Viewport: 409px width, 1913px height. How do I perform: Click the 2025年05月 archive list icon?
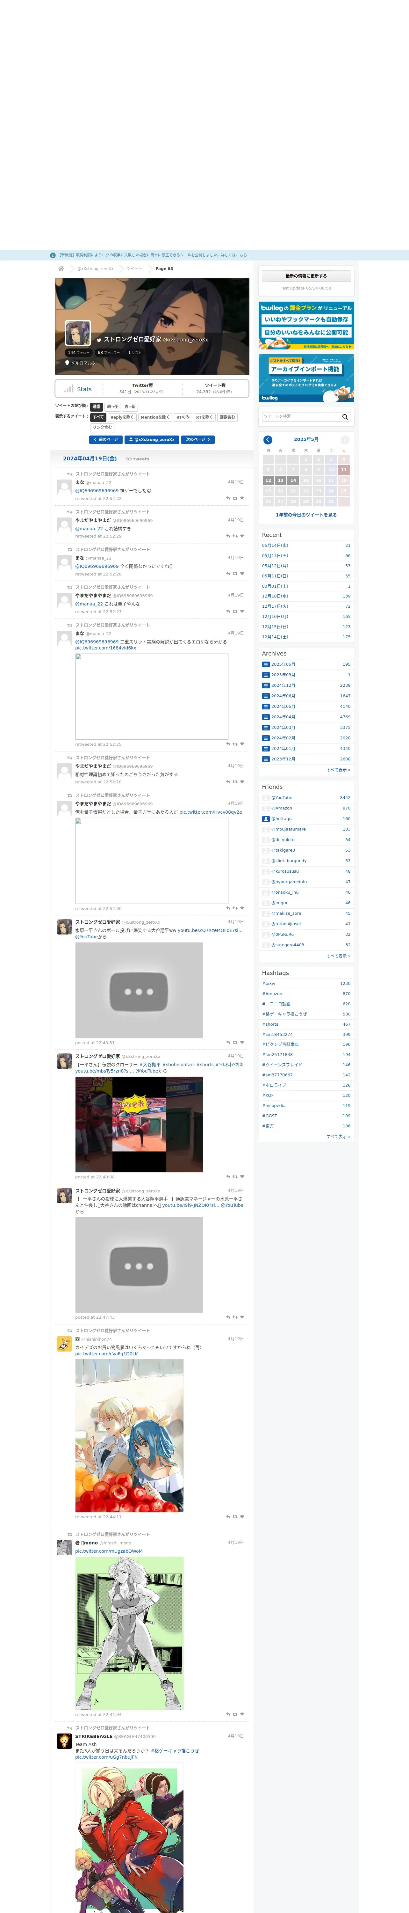[266, 665]
